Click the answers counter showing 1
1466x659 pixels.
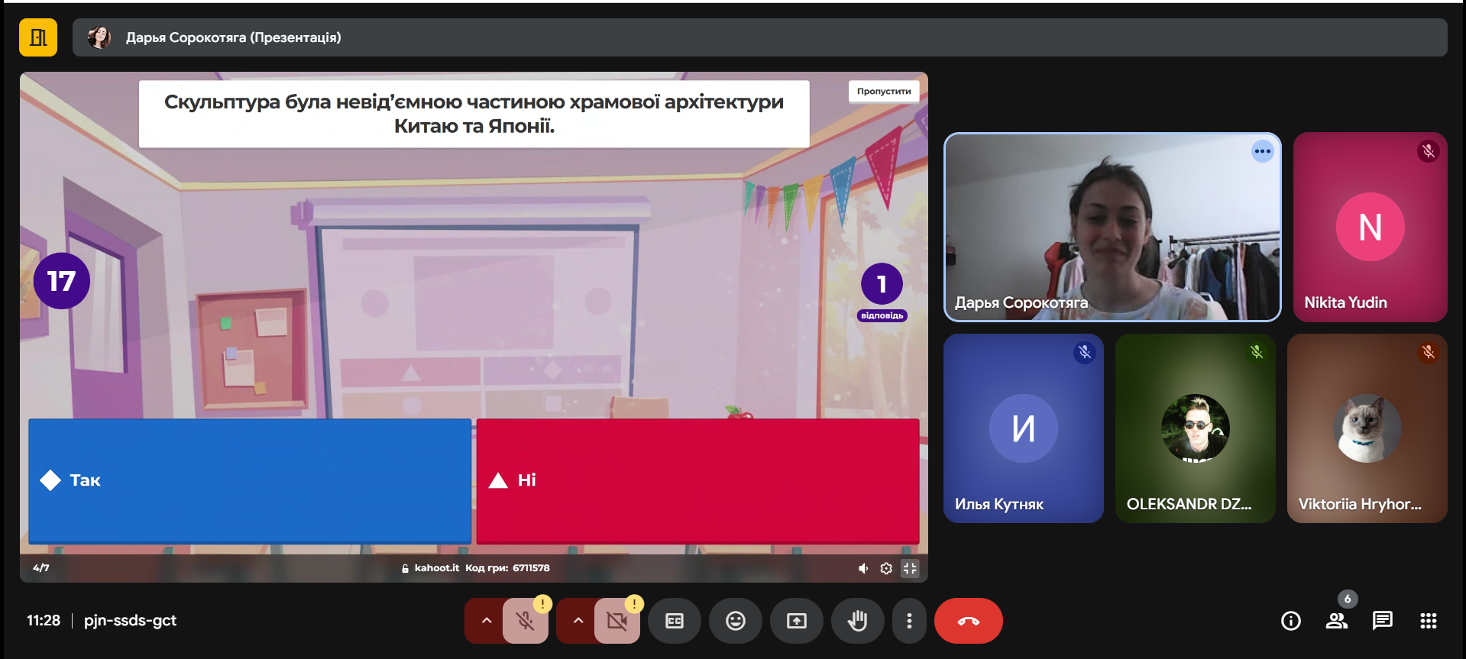tap(882, 284)
